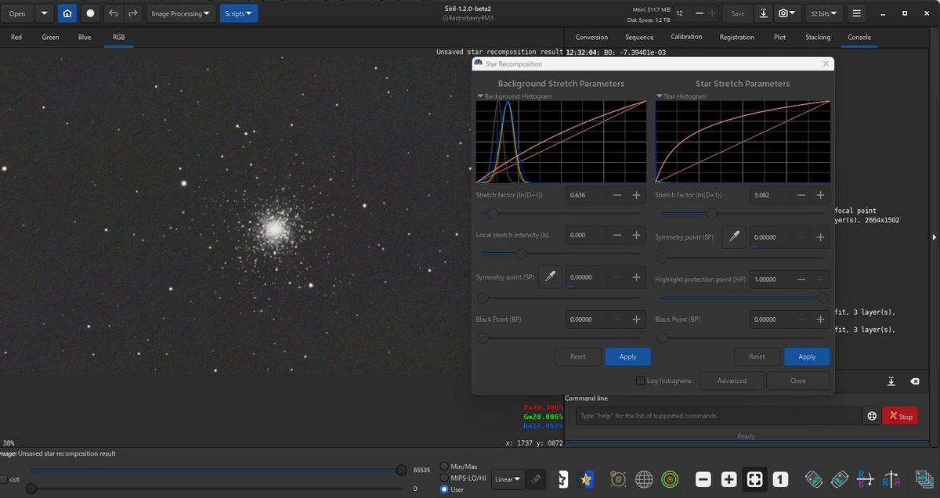The width and height of the screenshot is (940, 498).
Task: Open the Image Processing menu
Action: 180,13
